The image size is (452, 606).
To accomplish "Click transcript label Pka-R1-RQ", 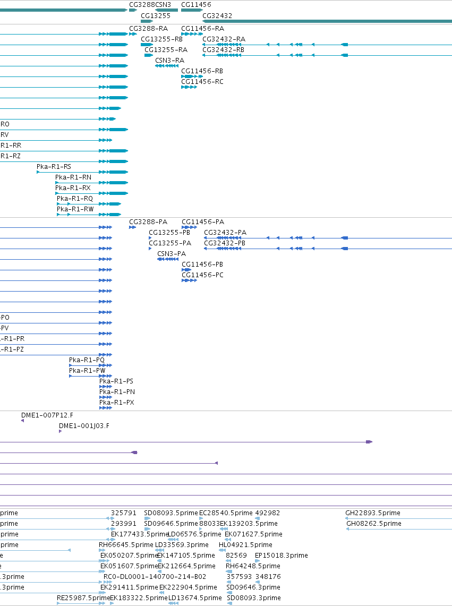I will tap(75, 199).
